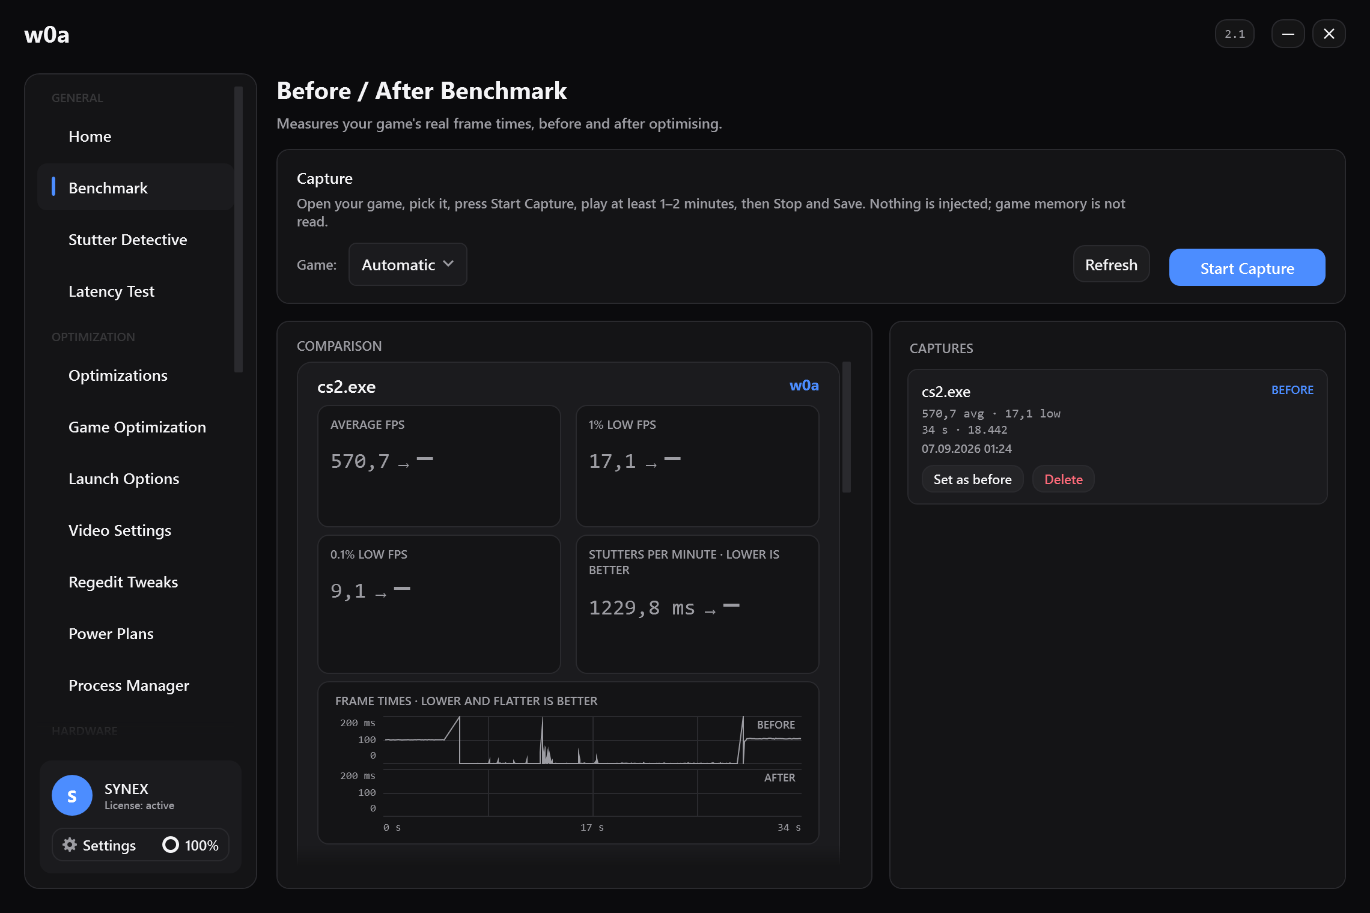The width and height of the screenshot is (1370, 913).
Task: Click the blue w0a label in comparison
Action: coord(804,386)
